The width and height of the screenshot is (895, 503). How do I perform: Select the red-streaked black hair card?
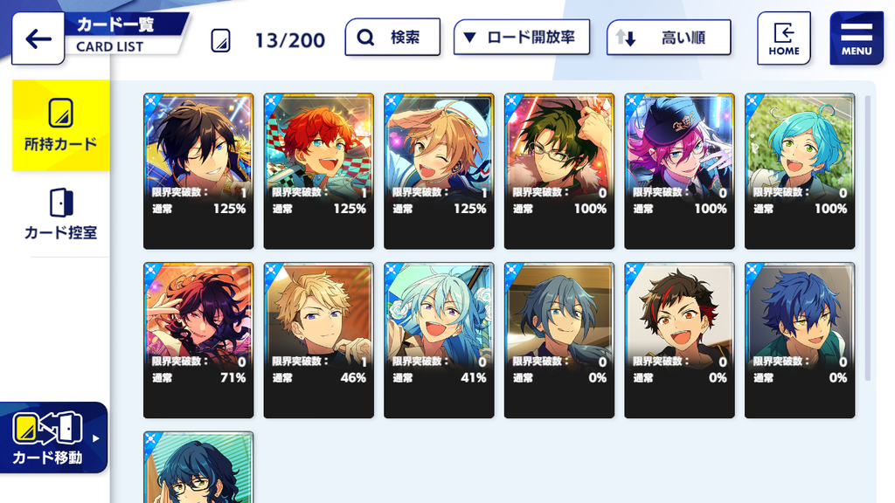[x=679, y=341]
